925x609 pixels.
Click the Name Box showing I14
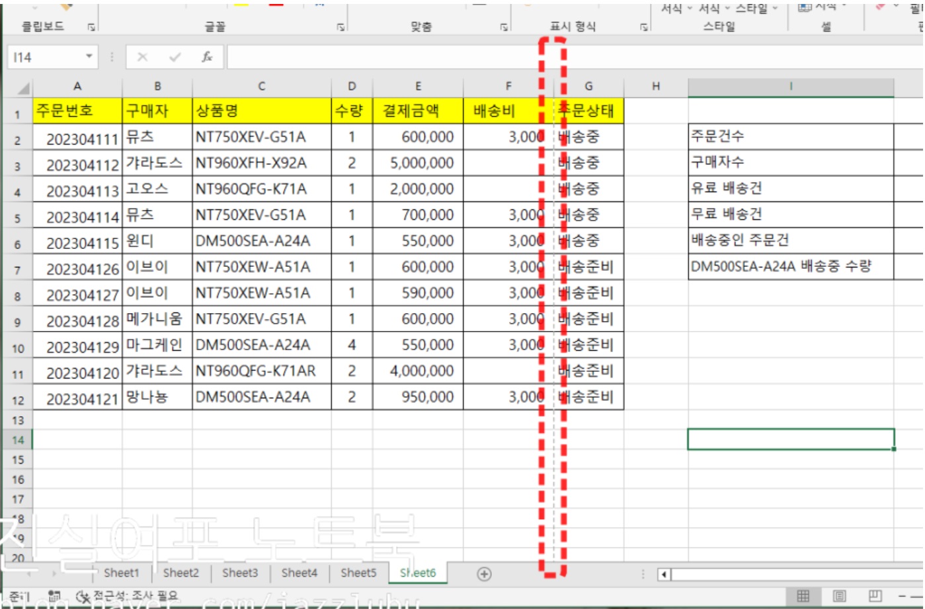(46, 57)
